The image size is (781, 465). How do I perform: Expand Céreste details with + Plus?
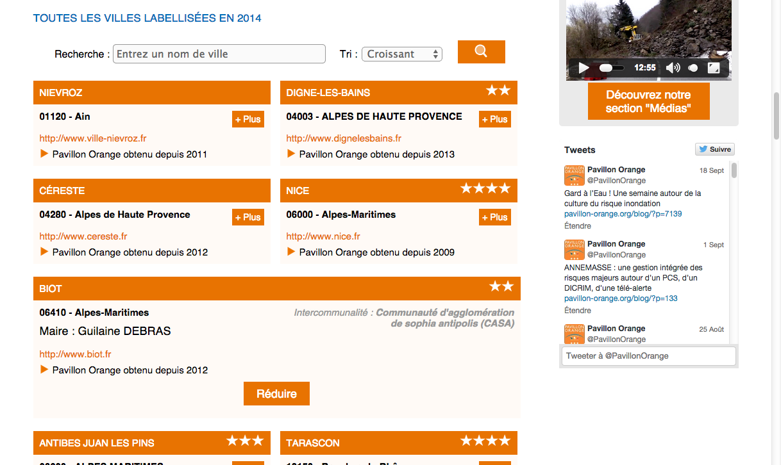248,217
